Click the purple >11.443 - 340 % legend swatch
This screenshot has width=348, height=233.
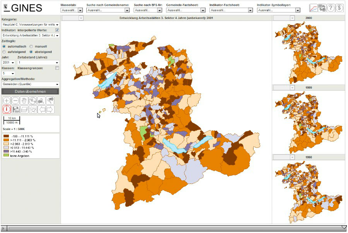[x=6, y=151]
